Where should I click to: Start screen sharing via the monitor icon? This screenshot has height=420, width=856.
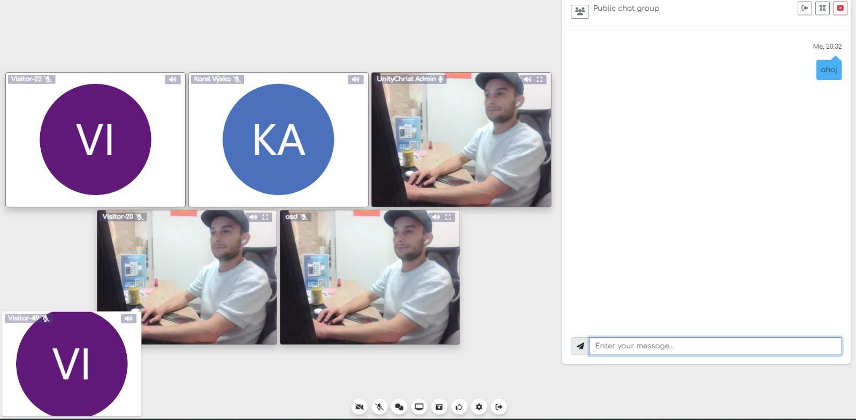(x=419, y=407)
